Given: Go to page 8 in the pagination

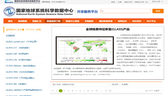Looking at the screenshot, I should (88, 91).
